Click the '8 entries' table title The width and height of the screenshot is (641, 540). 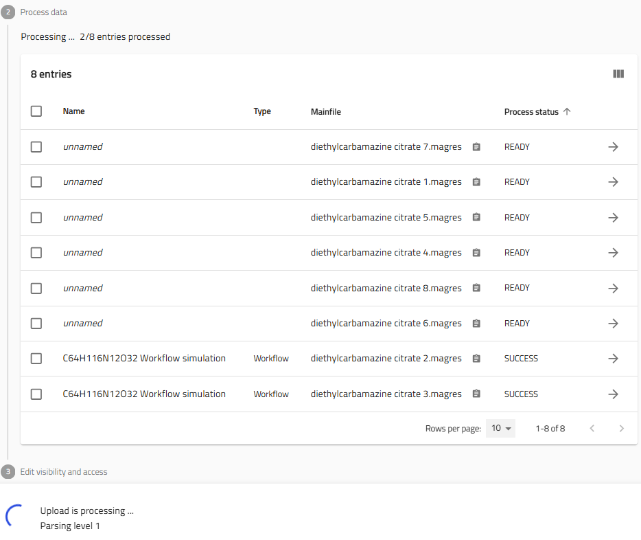tap(51, 74)
